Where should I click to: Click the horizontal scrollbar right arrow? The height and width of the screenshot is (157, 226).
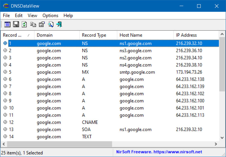coord(216,144)
